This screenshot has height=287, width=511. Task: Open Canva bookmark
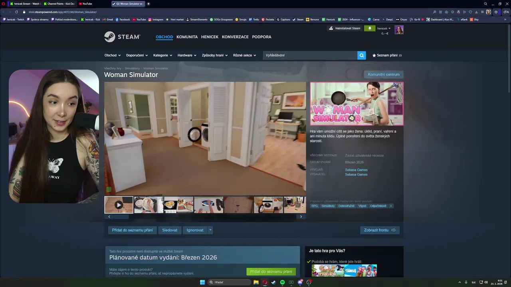coord(374,20)
